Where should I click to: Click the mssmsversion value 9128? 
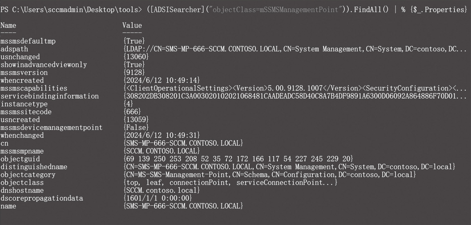pyautogui.click(x=134, y=72)
